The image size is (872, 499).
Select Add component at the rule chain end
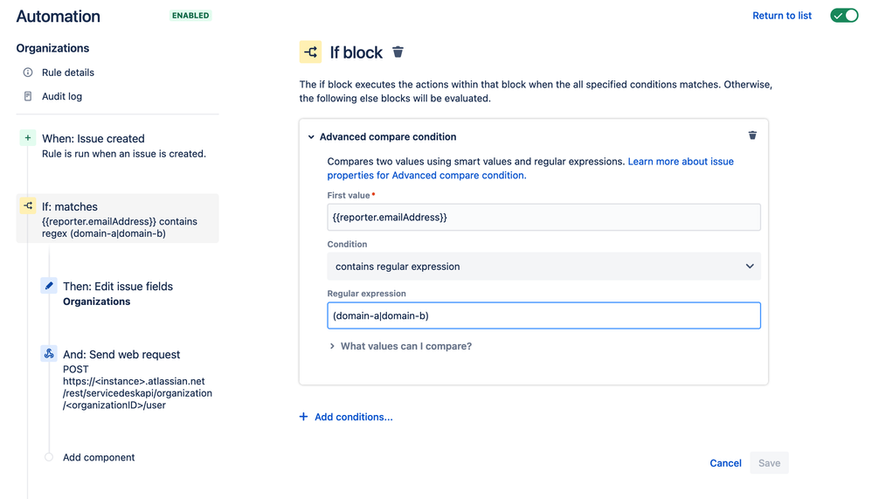[99, 457]
